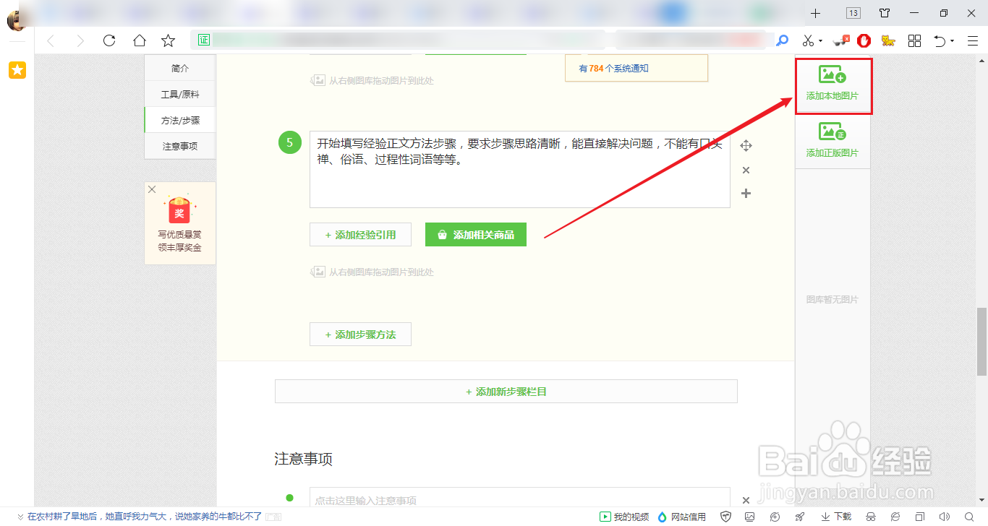Viewport: 988px width, 526px height.
Task: Click the yellow cat pet icon
Action: click(888, 41)
